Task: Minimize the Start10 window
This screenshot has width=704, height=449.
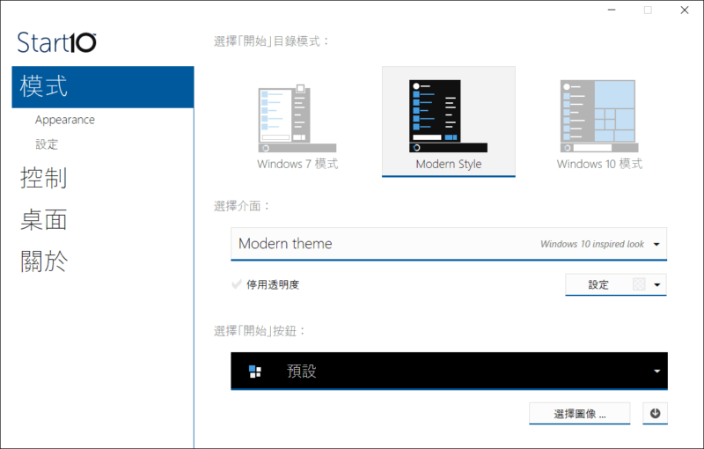Action: pos(612,10)
